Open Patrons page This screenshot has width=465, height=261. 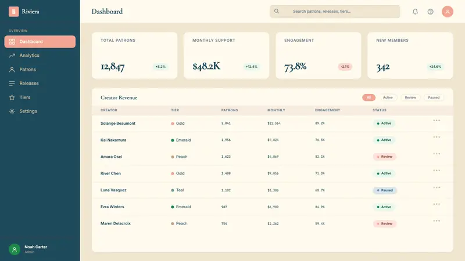40,70
